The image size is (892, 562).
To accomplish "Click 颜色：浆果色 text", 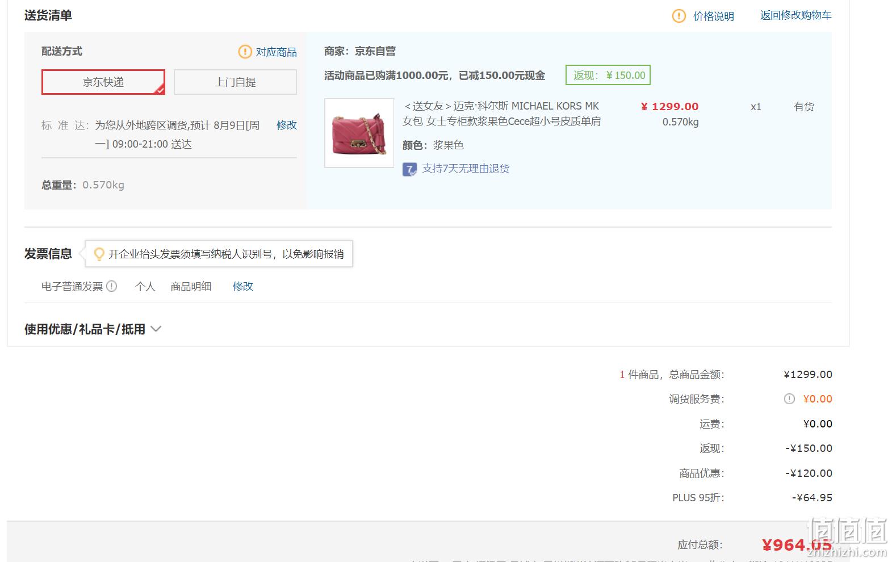I will 433,145.
